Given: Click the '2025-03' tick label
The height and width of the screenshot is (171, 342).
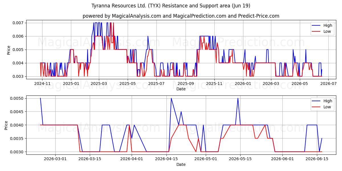Looking at the screenshot, I should (x=99, y=84).
